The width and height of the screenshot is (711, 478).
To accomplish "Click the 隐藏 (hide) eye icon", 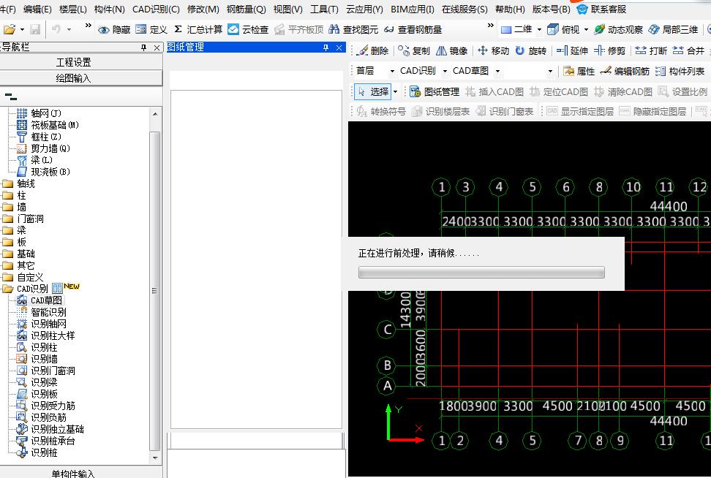I will coord(103,30).
